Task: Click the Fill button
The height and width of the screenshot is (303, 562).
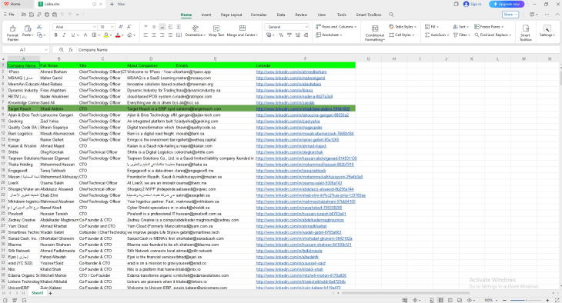Action: tap(432, 27)
